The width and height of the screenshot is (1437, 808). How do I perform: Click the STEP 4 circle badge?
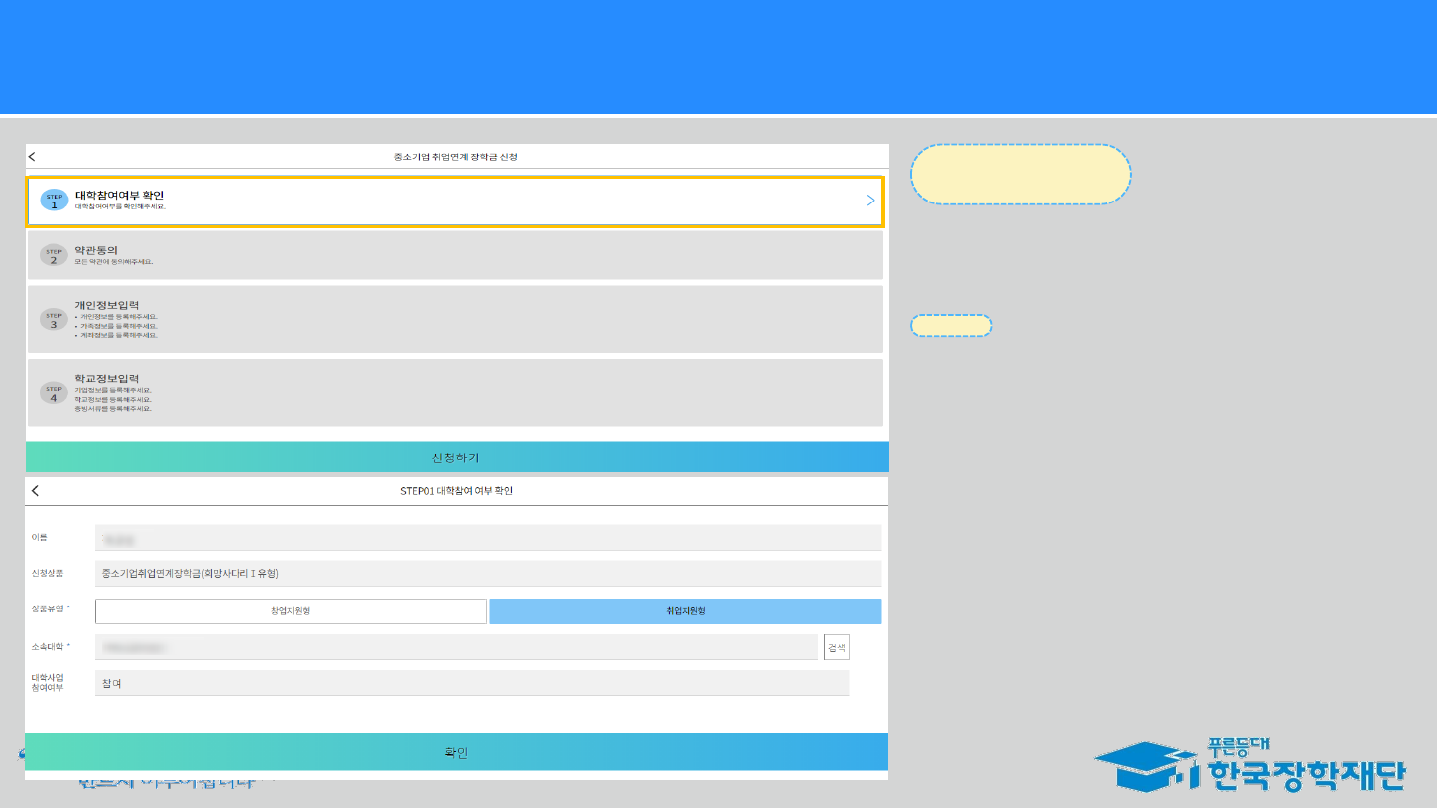click(54, 394)
